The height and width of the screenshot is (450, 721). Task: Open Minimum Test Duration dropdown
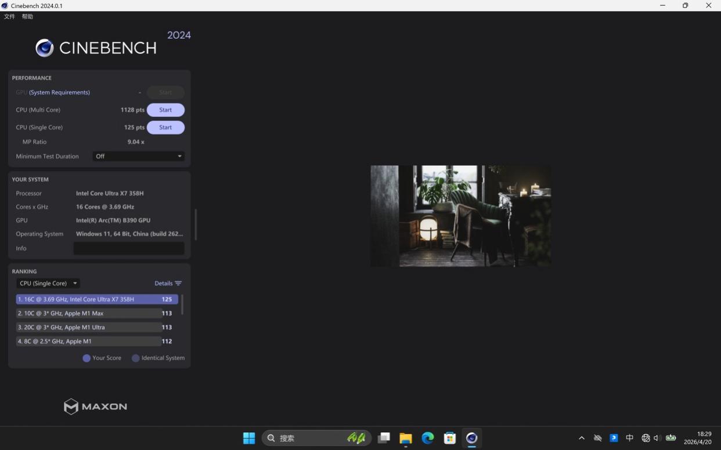[139, 156]
